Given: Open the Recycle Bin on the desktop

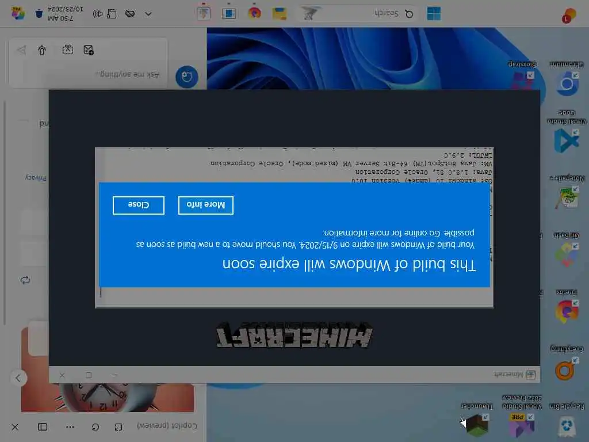Looking at the screenshot, I should (567, 420).
